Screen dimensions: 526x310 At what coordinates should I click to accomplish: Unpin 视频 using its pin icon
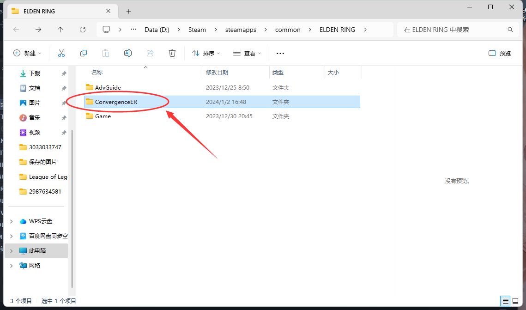coord(64,133)
